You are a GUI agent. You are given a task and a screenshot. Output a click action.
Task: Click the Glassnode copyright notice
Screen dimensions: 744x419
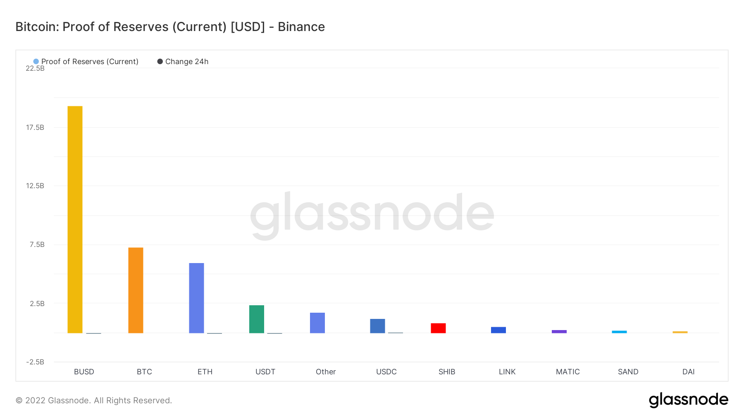coord(94,400)
